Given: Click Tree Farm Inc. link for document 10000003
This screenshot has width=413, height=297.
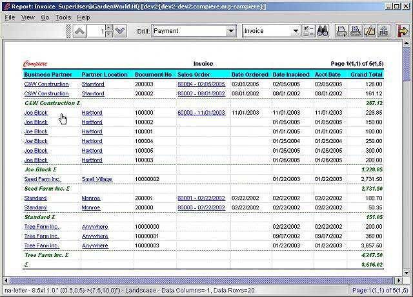Looking at the screenshot, I should (x=41, y=245).
